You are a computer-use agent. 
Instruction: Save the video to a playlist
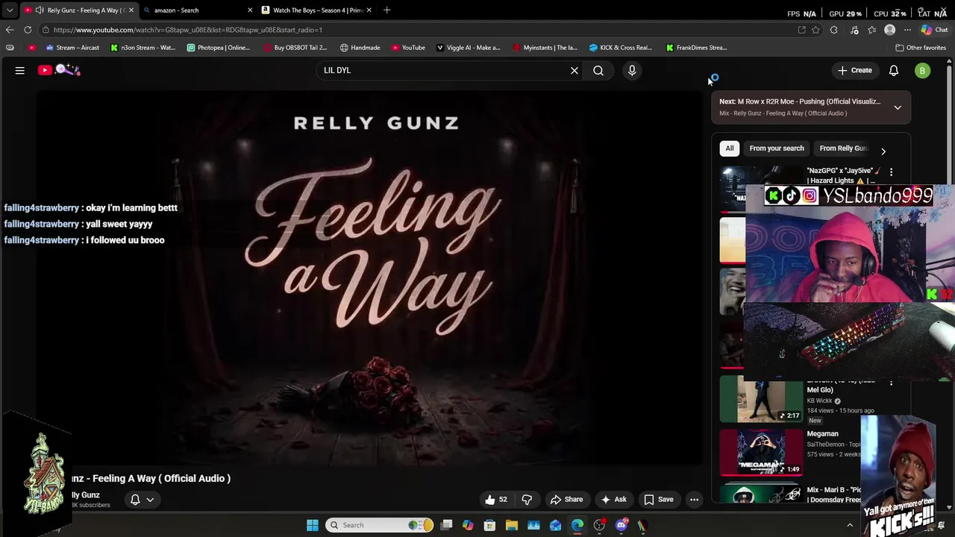[659, 500]
